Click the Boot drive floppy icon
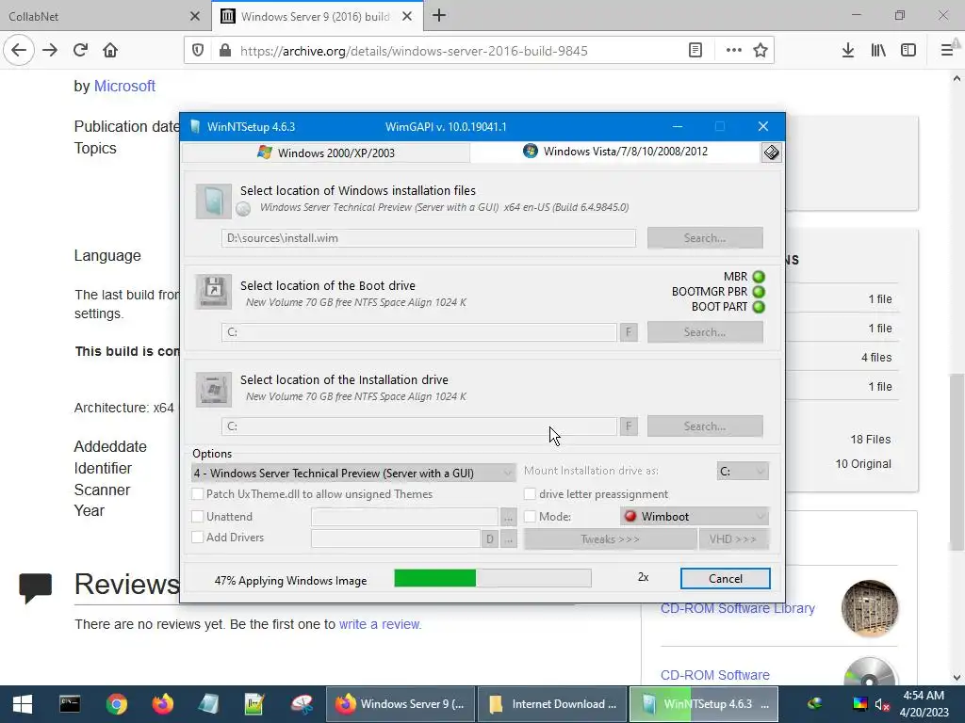Image resolution: width=965 pixels, height=723 pixels. click(214, 292)
